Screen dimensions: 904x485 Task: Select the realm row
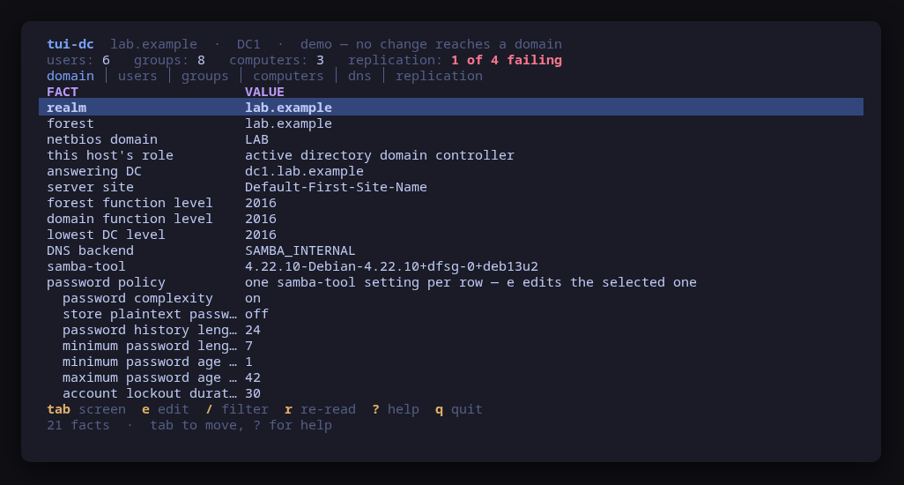(451, 108)
